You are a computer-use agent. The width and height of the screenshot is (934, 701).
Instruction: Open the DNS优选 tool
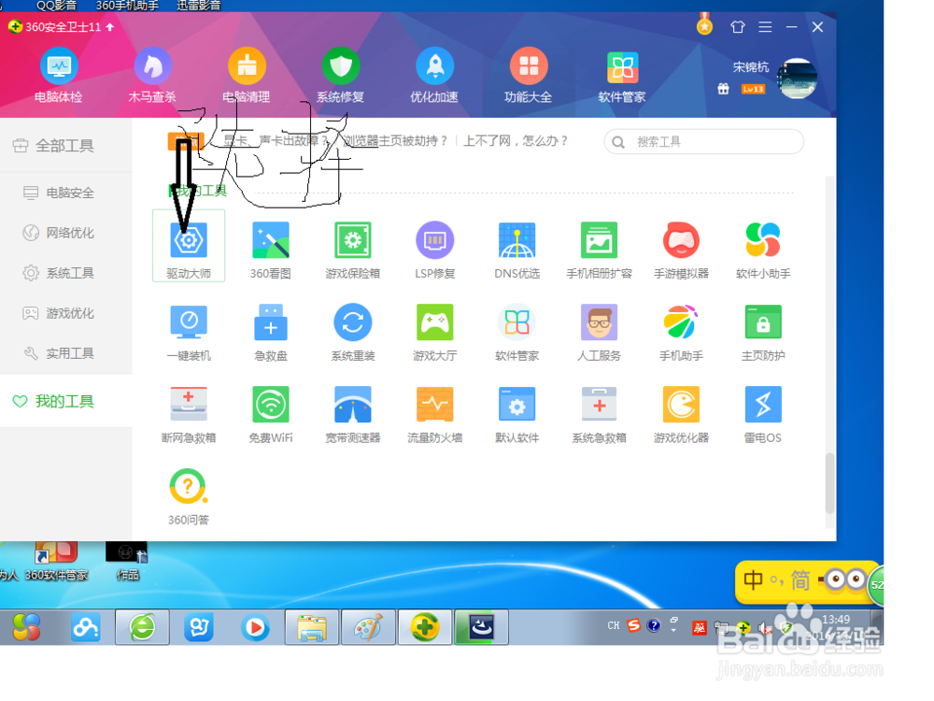pyautogui.click(x=517, y=250)
